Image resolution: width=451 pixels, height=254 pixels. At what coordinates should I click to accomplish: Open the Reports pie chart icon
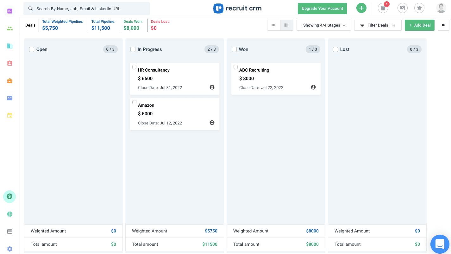(9, 214)
